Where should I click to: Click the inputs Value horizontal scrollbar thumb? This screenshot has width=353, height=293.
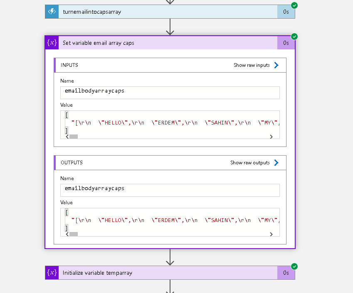[x=74, y=137]
